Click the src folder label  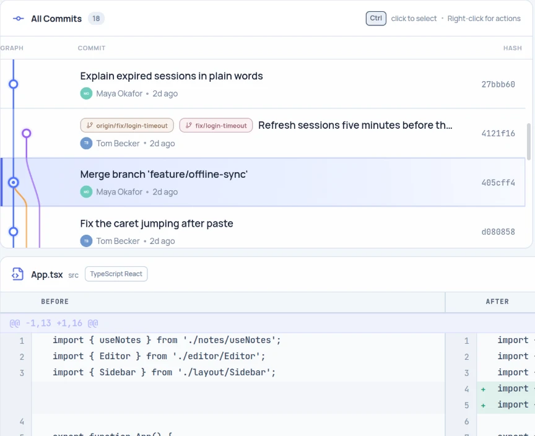(73, 275)
